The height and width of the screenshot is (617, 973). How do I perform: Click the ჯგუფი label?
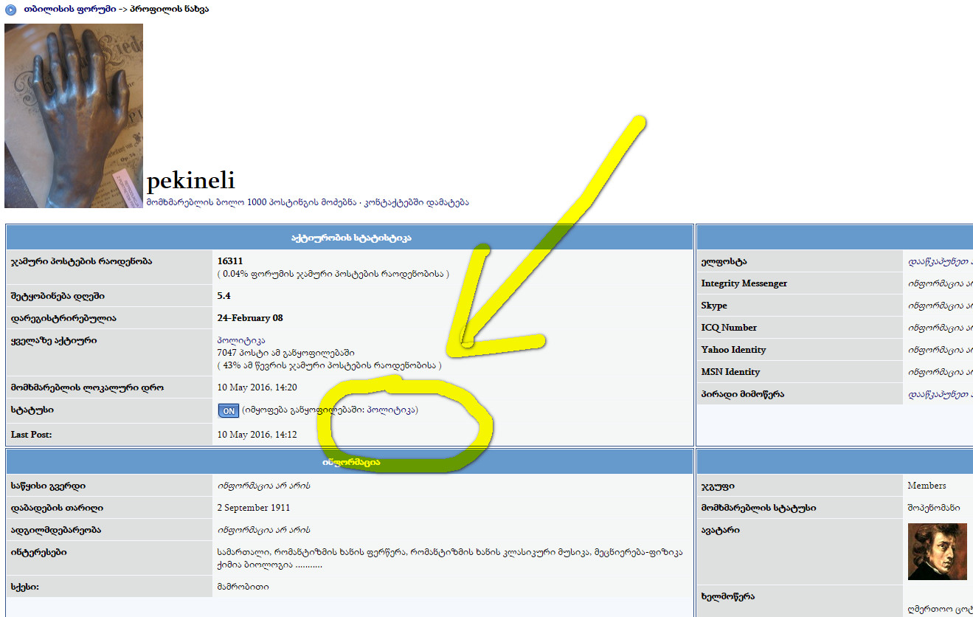(x=718, y=486)
